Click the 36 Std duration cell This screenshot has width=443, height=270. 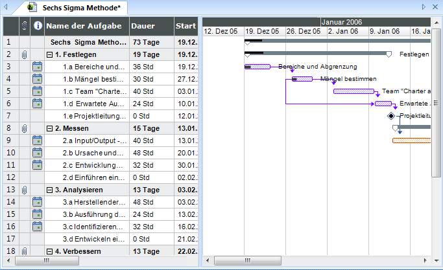point(152,67)
